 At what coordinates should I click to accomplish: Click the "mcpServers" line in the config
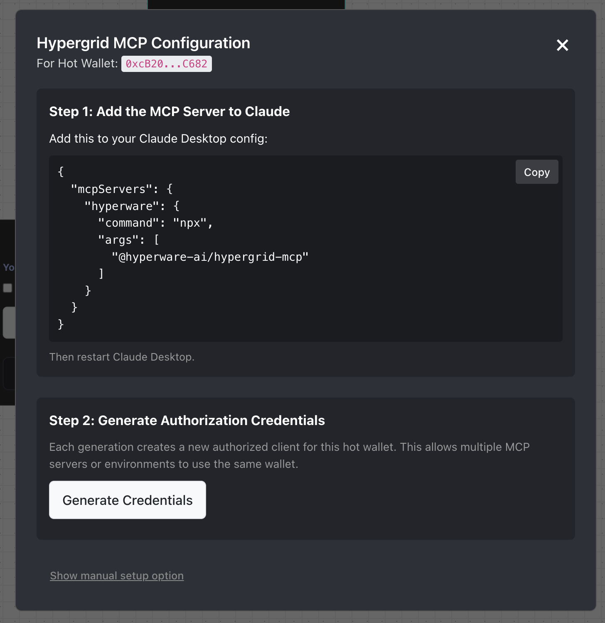[x=122, y=189]
